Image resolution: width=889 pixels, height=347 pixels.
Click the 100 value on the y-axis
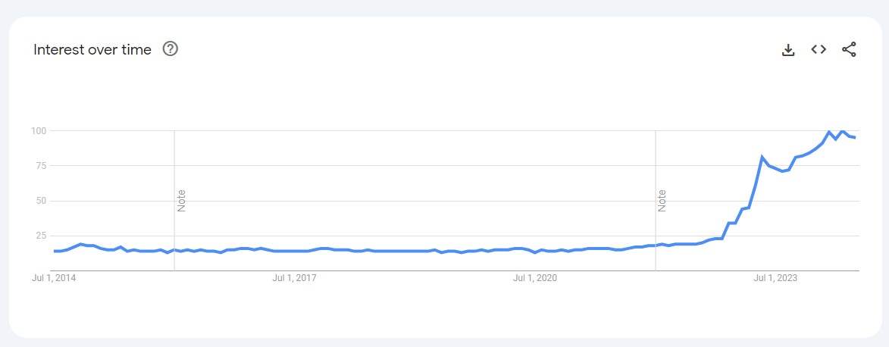(x=39, y=131)
